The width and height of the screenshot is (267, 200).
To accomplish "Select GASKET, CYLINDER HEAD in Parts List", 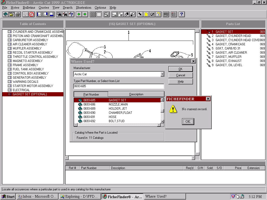I will tap(233, 36).
